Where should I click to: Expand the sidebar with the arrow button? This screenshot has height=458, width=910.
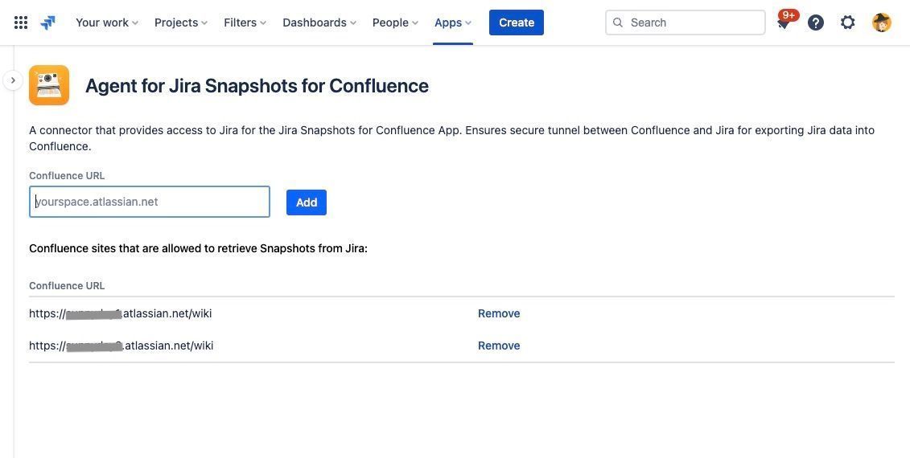(x=13, y=80)
